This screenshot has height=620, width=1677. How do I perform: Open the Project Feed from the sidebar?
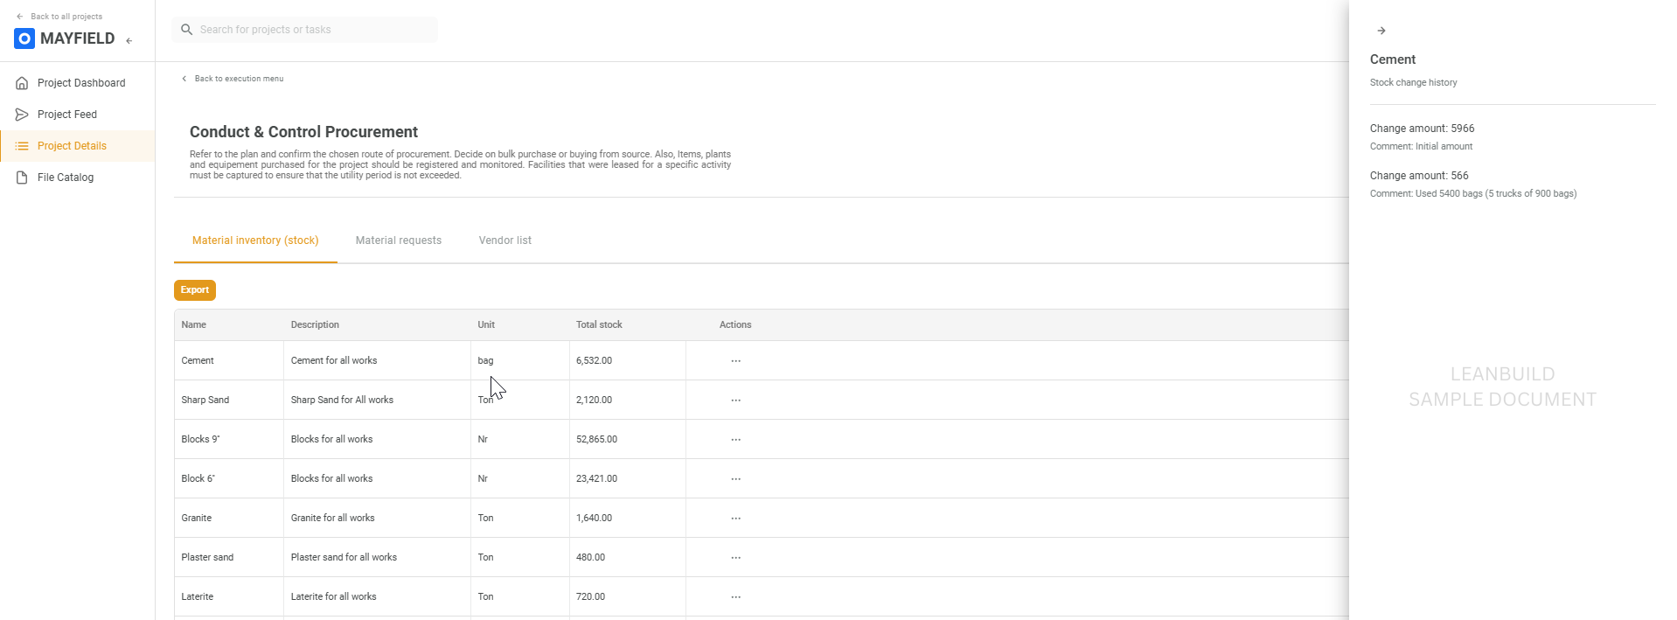tap(67, 115)
